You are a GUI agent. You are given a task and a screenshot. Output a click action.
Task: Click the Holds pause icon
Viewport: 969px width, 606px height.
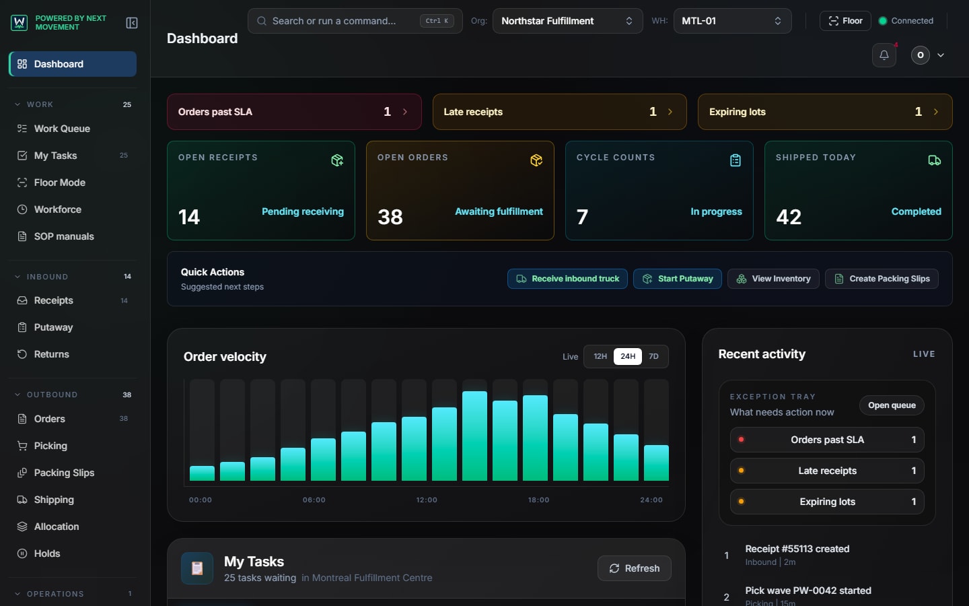[x=22, y=553]
